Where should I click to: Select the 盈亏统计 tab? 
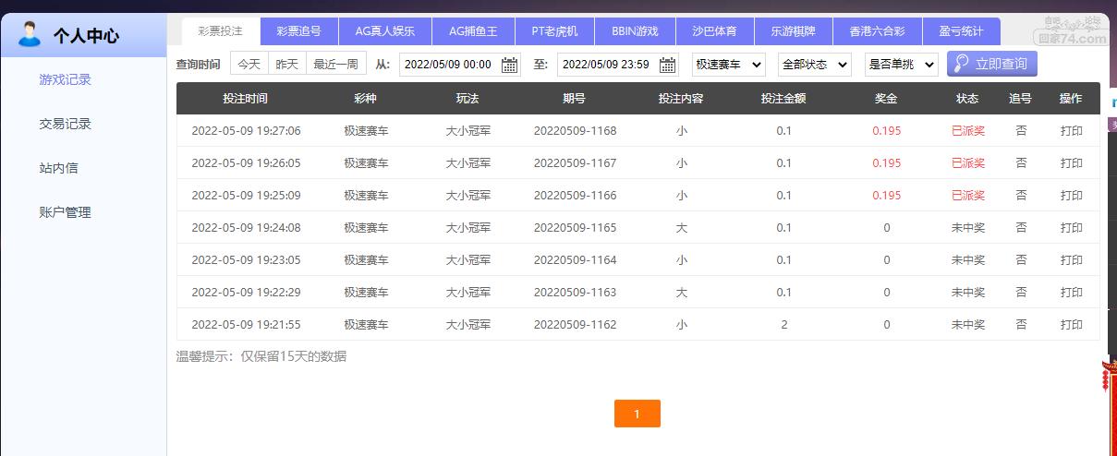coord(961,31)
